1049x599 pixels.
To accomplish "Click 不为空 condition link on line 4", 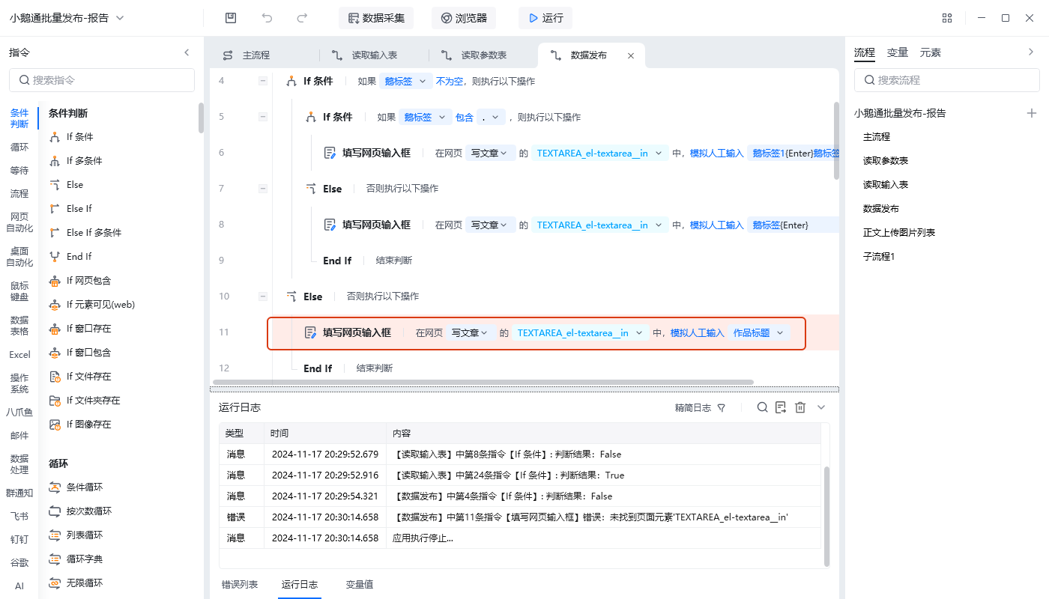I will [450, 81].
